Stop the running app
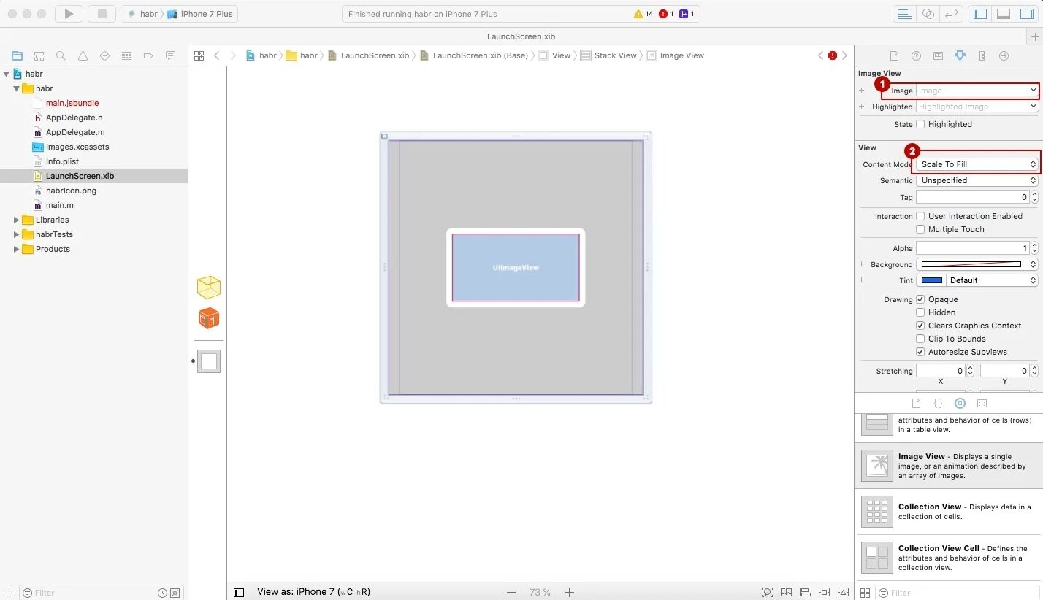 (x=102, y=14)
